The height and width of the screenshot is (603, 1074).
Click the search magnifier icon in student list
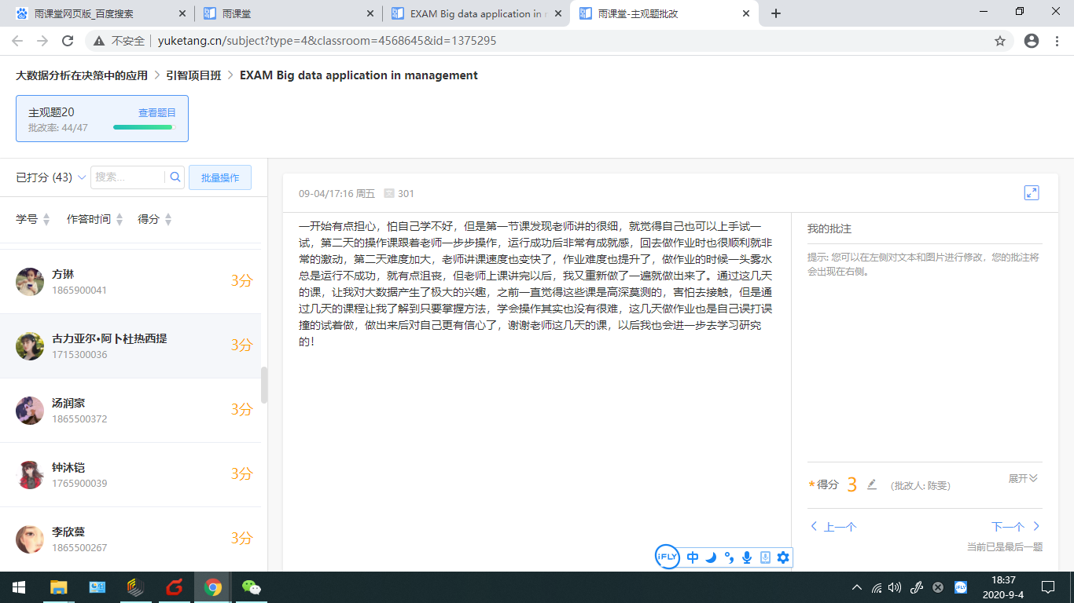(x=175, y=177)
